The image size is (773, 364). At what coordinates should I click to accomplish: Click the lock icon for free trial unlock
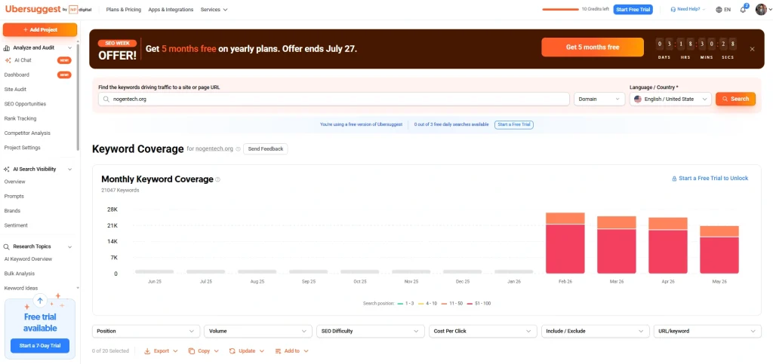(674, 179)
